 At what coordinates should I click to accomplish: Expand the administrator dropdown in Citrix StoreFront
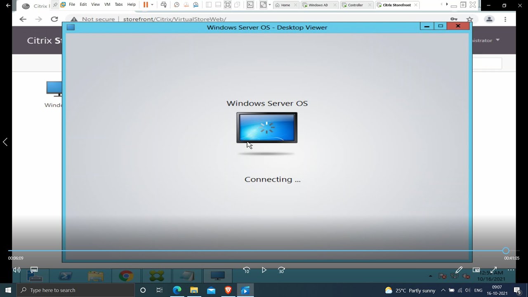[x=497, y=40]
